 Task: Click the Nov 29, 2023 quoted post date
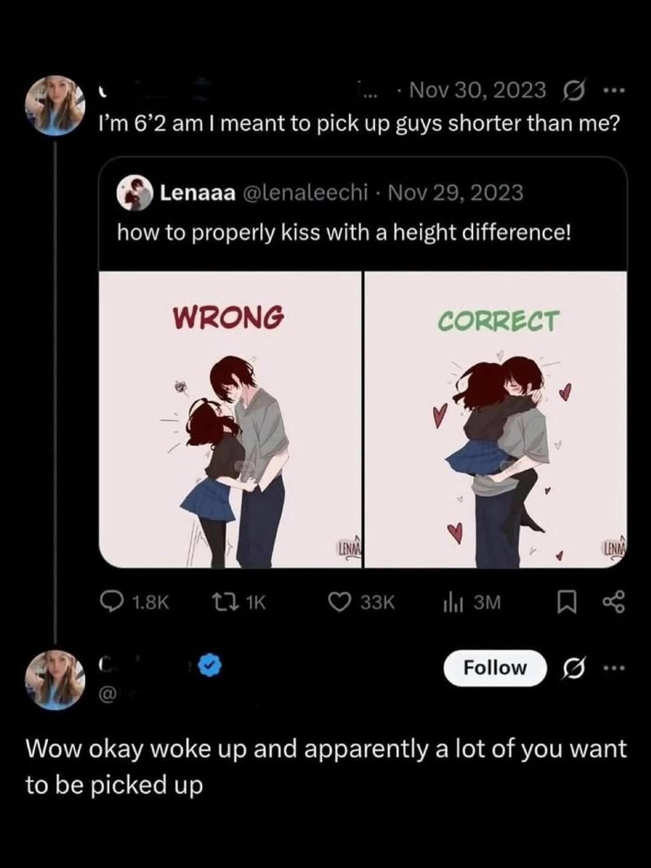coord(455,193)
